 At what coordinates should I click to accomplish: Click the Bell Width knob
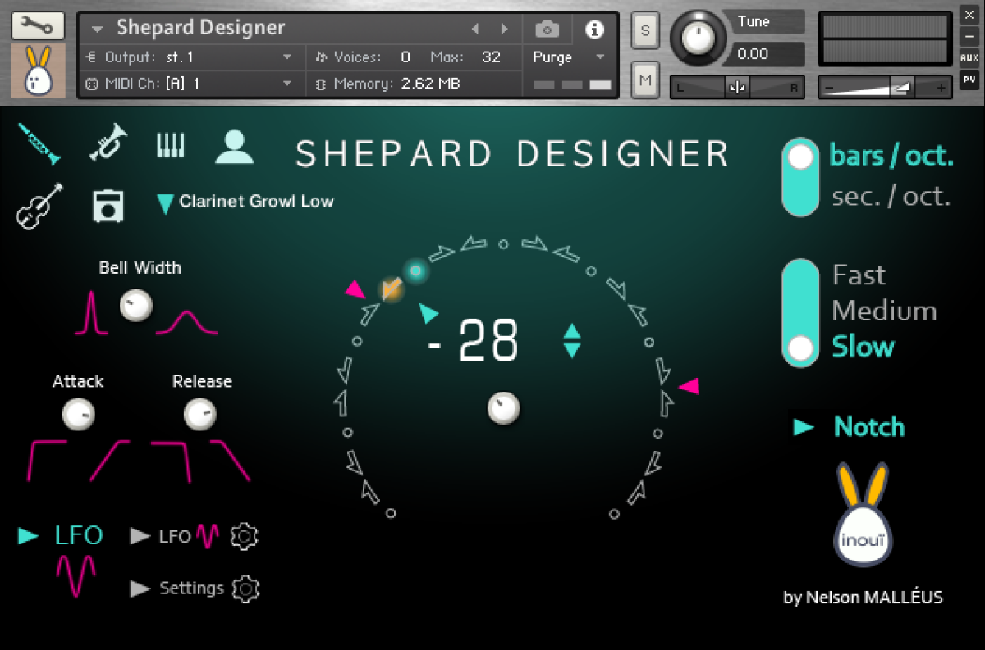coord(136,306)
